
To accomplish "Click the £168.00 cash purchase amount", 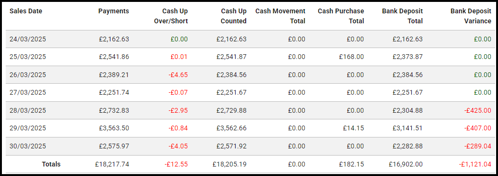I will pos(352,57).
